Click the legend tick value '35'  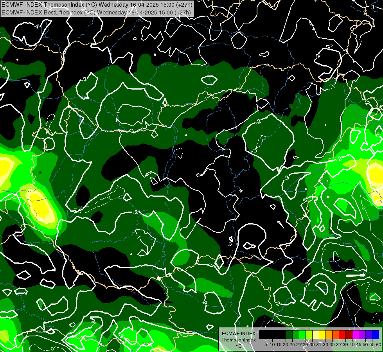click(x=332, y=345)
